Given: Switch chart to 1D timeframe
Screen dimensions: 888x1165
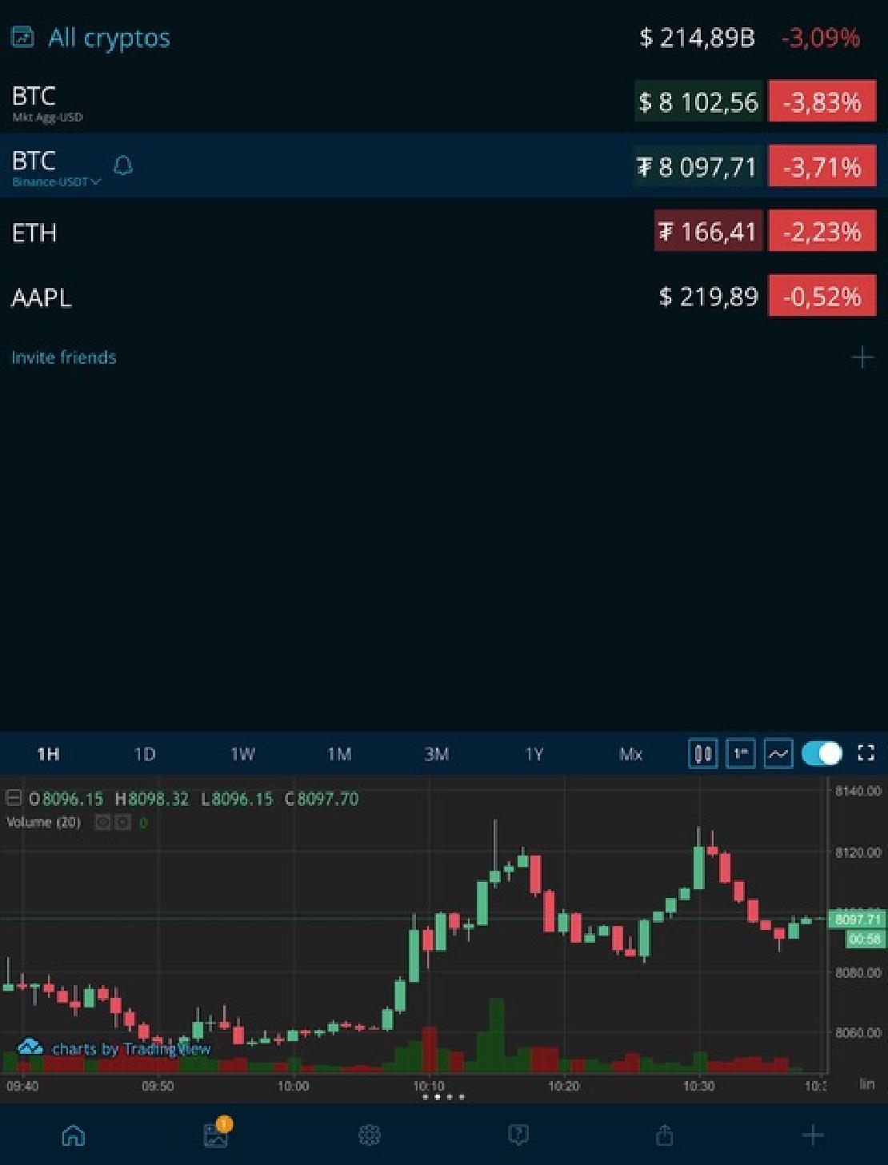Looking at the screenshot, I should pyautogui.click(x=145, y=754).
